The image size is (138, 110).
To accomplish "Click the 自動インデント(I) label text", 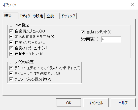I will click(99, 32).
